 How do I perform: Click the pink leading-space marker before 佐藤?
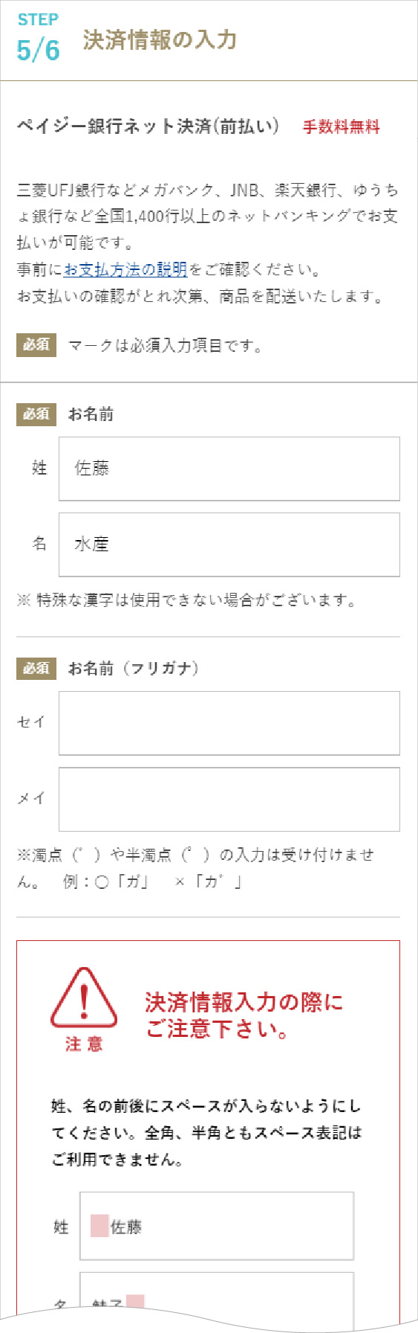[99, 1227]
